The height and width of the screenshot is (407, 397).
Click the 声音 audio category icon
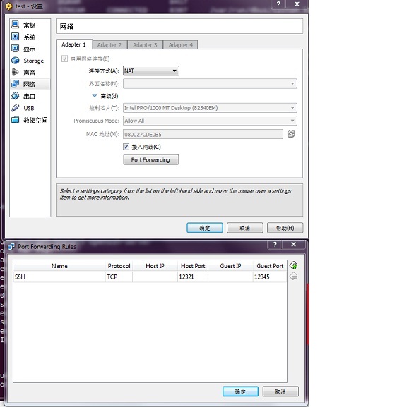tap(16, 72)
